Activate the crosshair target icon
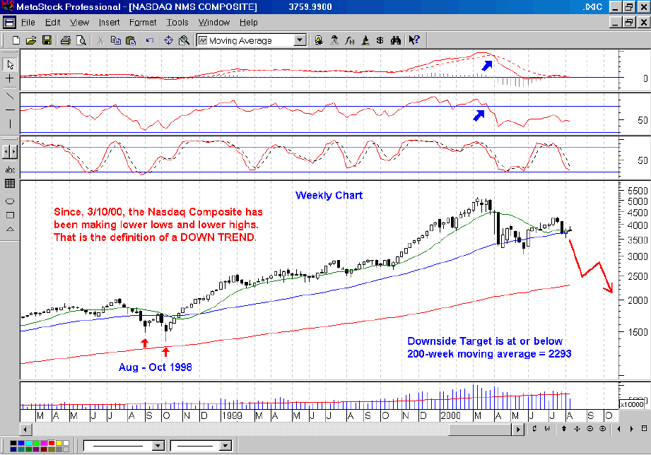Viewport: 651px width, 455px height. click(168, 40)
